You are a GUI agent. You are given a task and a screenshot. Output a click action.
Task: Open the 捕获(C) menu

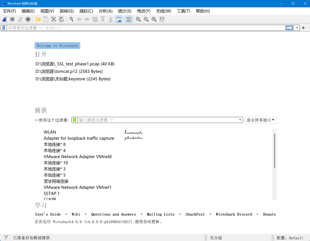pos(86,11)
